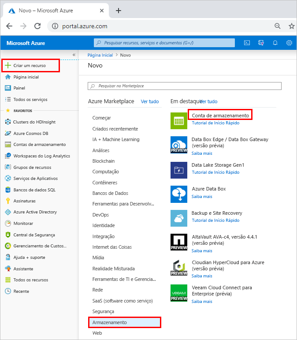
Task: Click the Página Inicial breadcrumb link
Action: [100, 55]
